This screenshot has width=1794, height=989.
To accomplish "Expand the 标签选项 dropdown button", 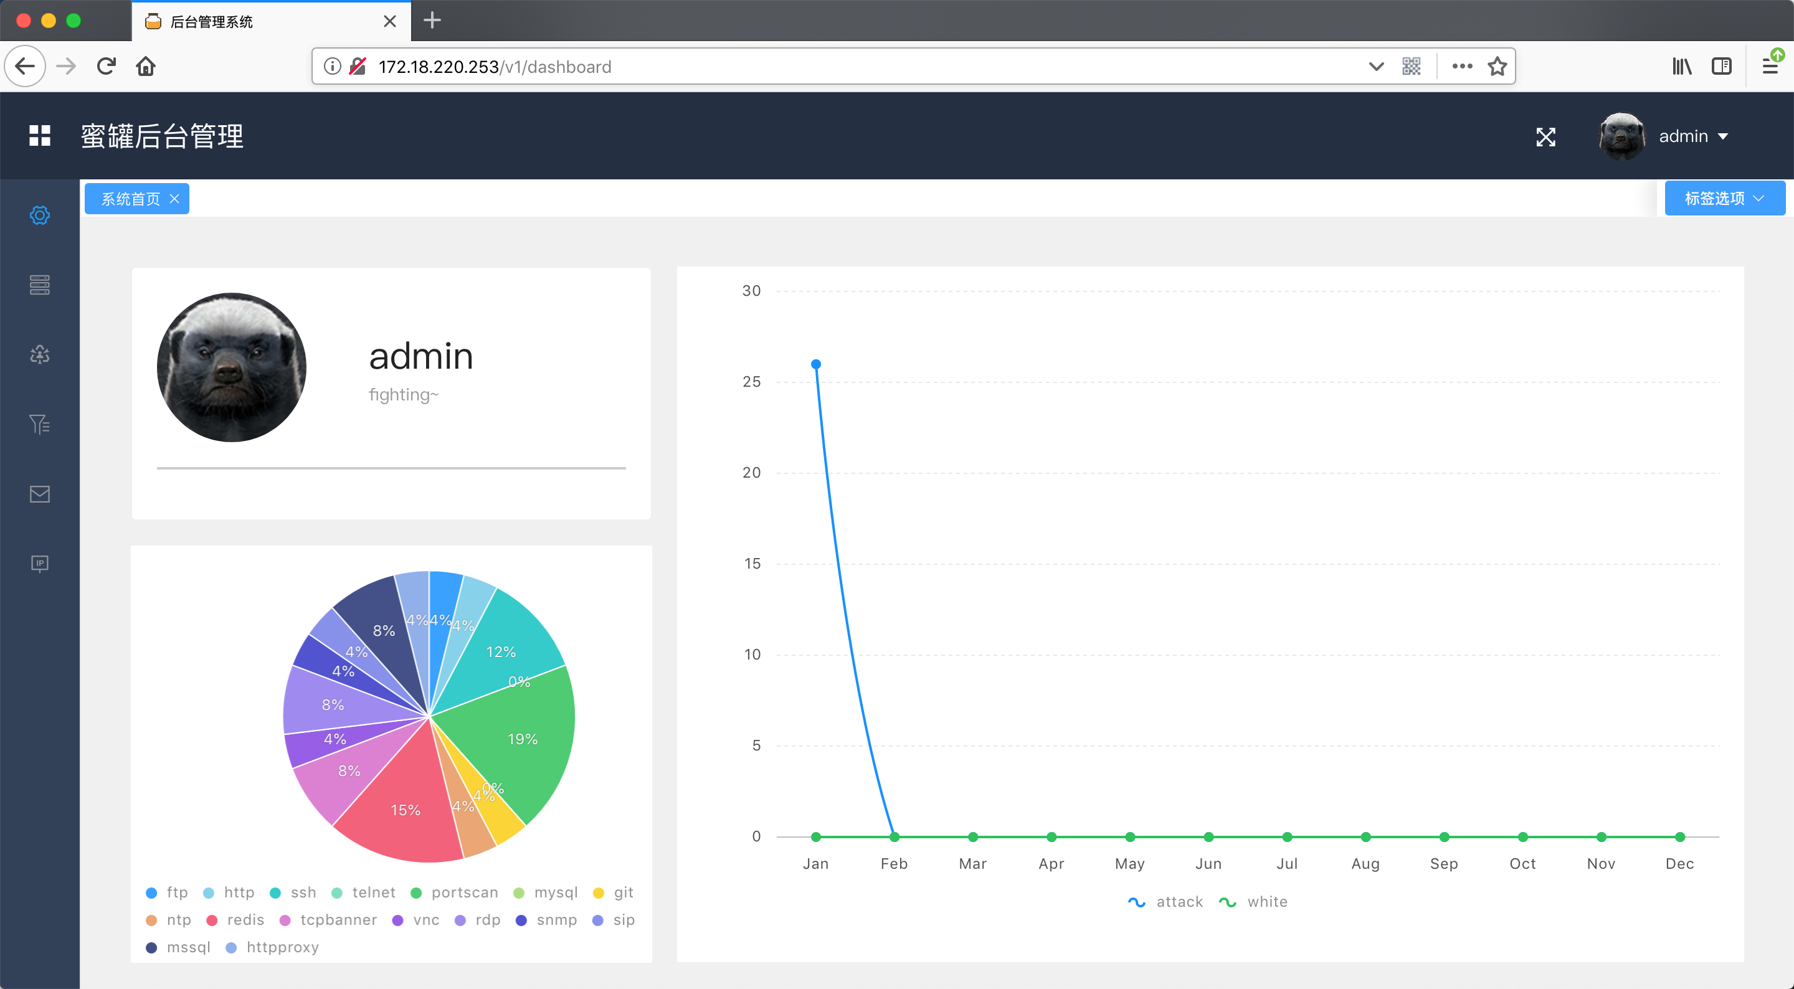I will 1722,199.
